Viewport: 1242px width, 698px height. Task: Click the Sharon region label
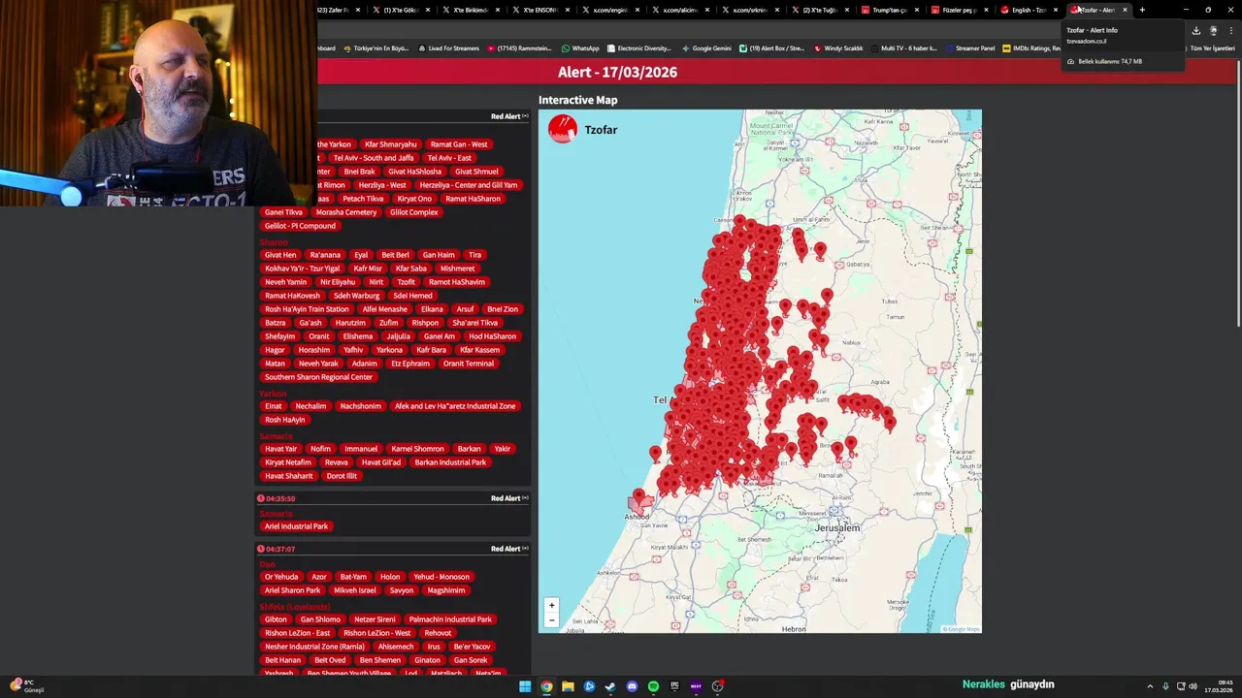click(x=274, y=241)
